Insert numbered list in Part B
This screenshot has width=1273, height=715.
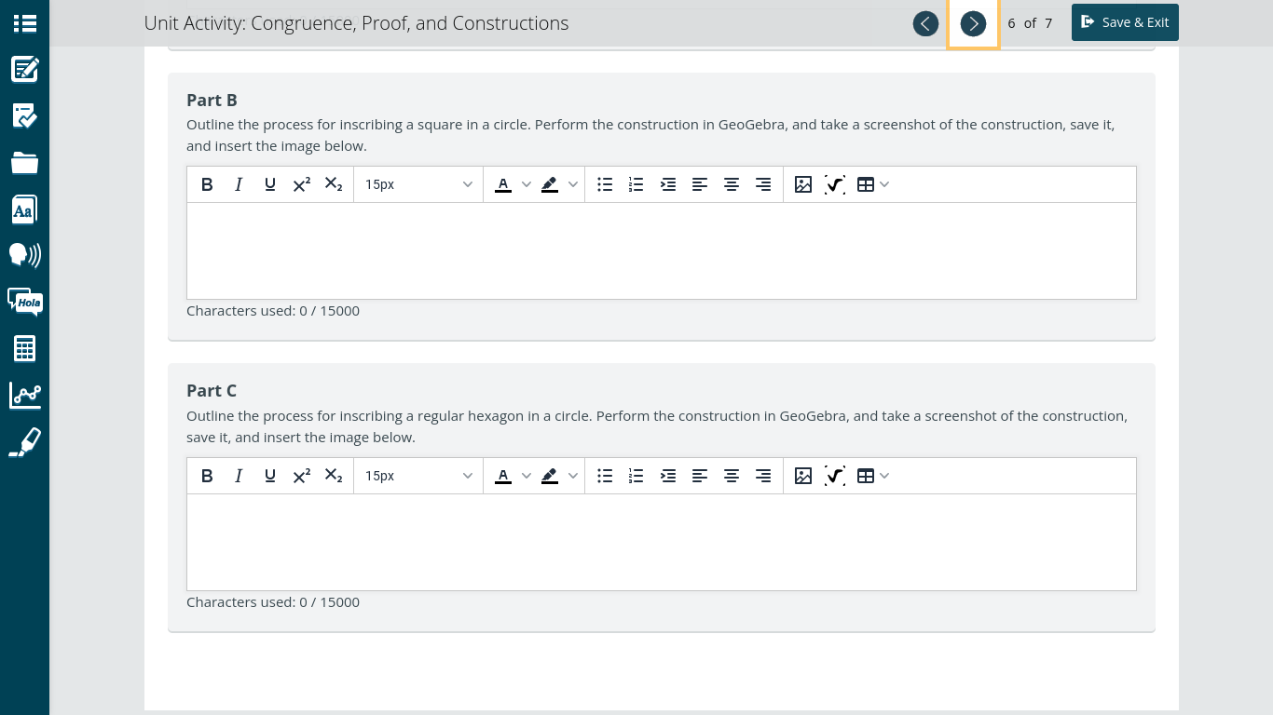[x=636, y=184]
